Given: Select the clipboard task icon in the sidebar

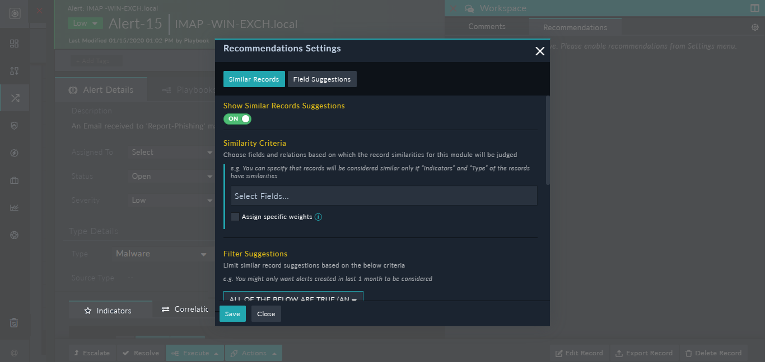Looking at the screenshot, I should click(x=14, y=322).
